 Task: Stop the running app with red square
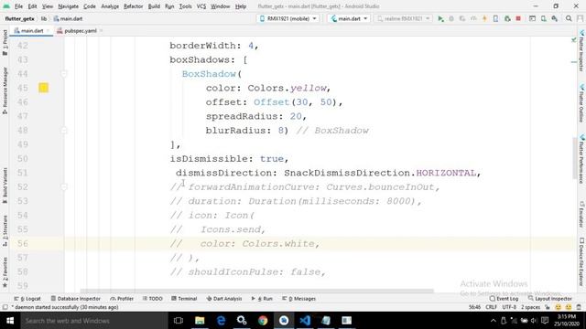tap(518, 18)
